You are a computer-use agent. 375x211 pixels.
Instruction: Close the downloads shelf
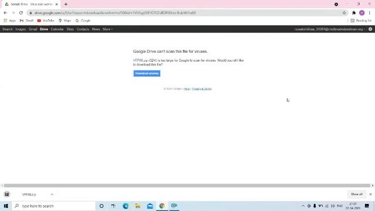pyautogui.click(x=370, y=194)
